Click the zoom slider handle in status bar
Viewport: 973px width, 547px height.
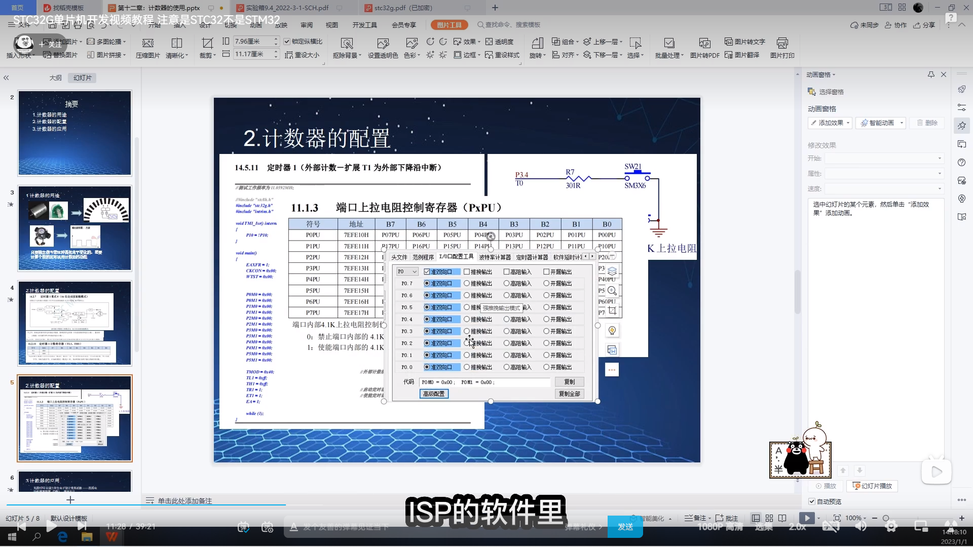click(886, 518)
